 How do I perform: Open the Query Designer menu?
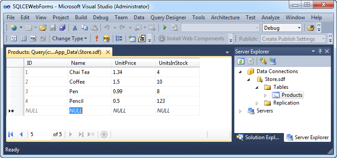tap(168, 18)
